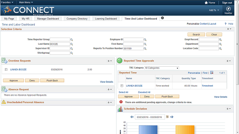Click the Absence Request pagelet icon

(4, 89)
